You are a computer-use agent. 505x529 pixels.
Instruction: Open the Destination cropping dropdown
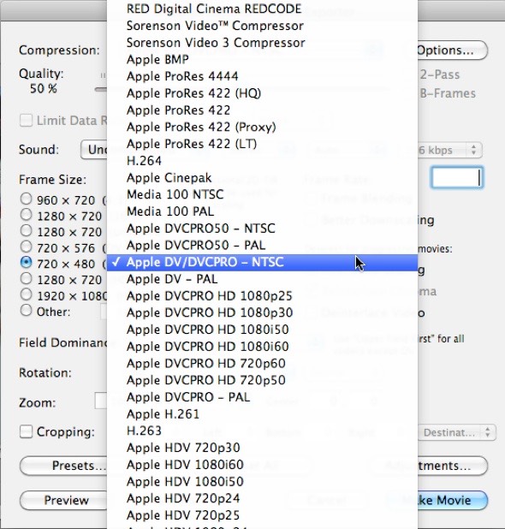pyautogui.click(x=457, y=432)
